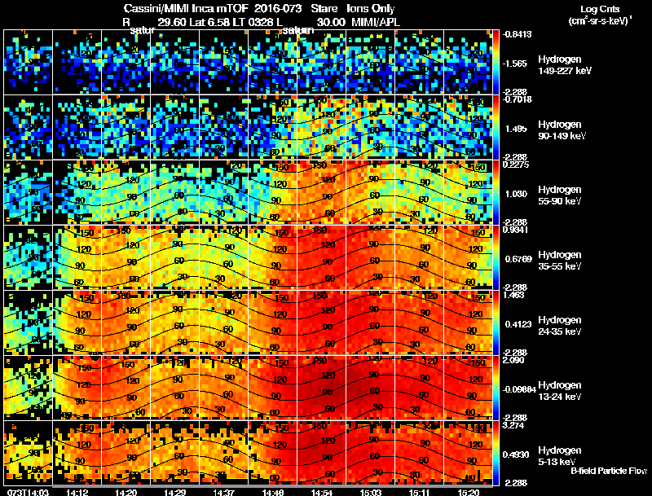
Task: Click the colorbar value 1.030
Action: pos(516,194)
